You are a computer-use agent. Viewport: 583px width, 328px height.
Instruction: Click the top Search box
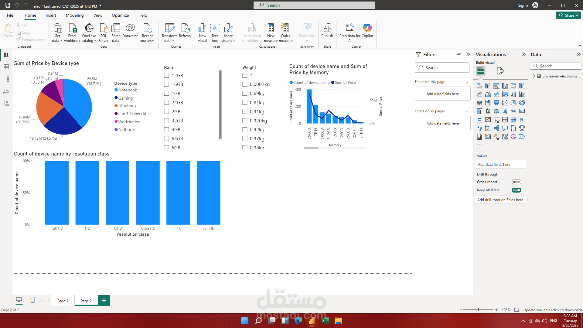314,5
